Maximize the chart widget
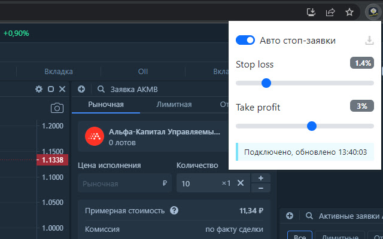383x239 pixels. click(51, 89)
